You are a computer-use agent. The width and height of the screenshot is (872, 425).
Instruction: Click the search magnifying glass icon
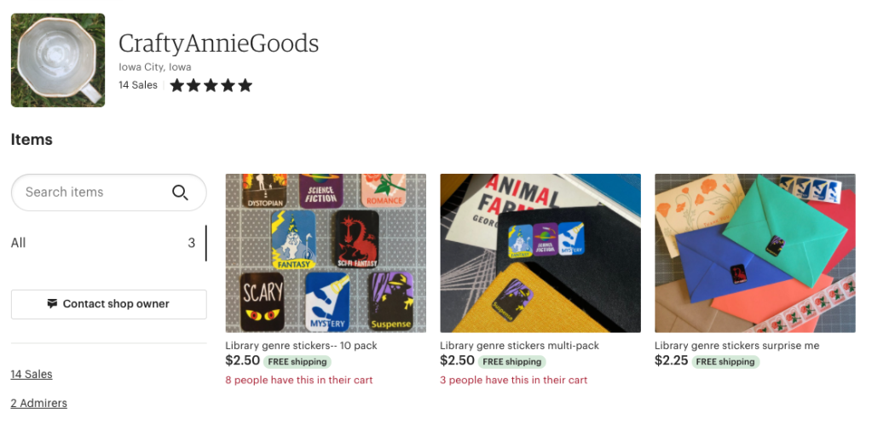[180, 192]
